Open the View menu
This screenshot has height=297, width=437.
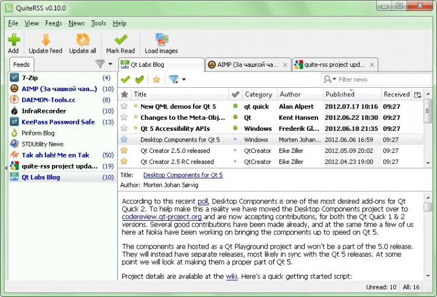click(31, 23)
